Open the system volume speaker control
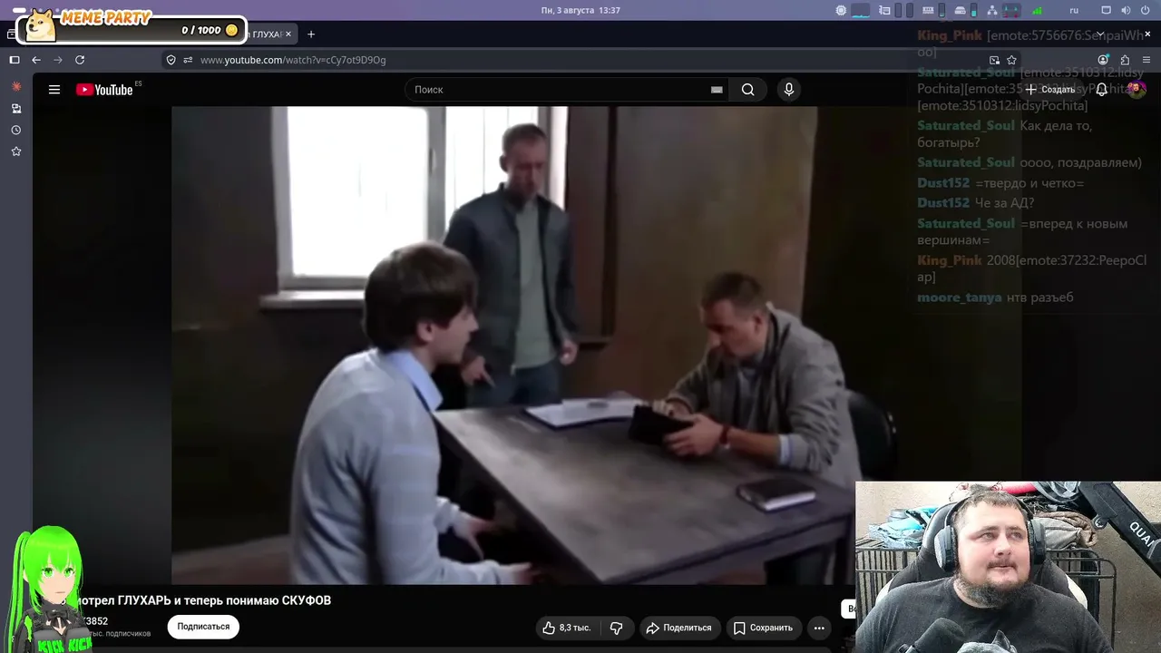 pos(1126,10)
